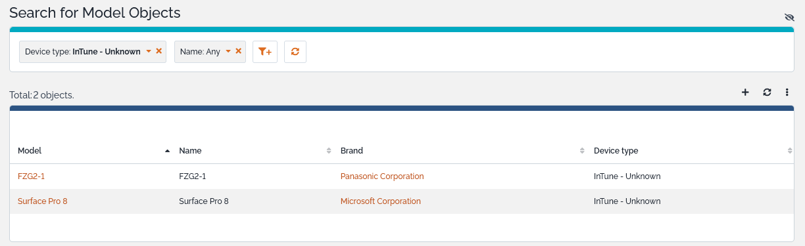This screenshot has width=805, height=246.
Task: Click the add filter funnel icon
Action: (265, 52)
